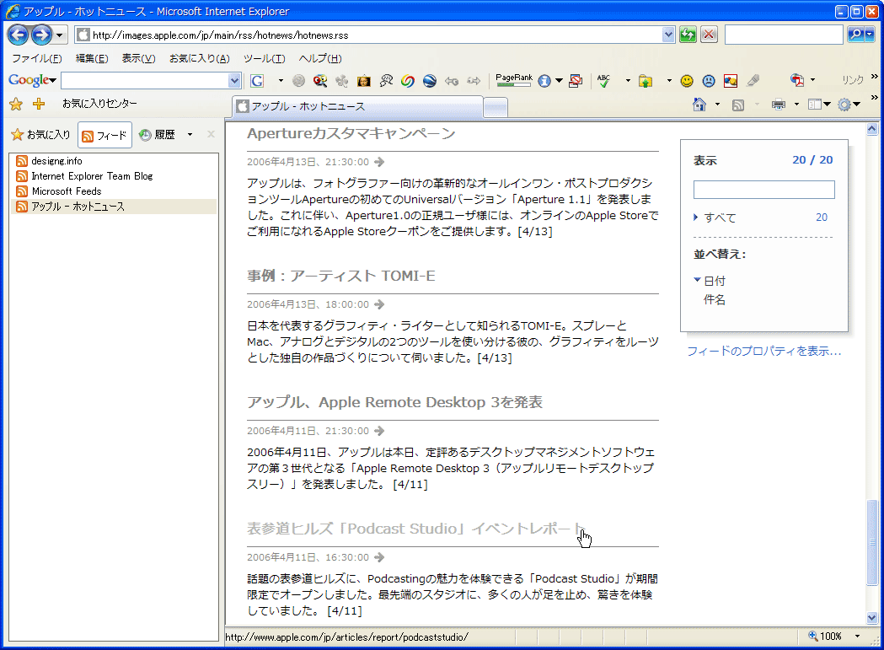The height and width of the screenshot is (650, 884).
Task: Show すべて feed items
Action: tap(720, 218)
